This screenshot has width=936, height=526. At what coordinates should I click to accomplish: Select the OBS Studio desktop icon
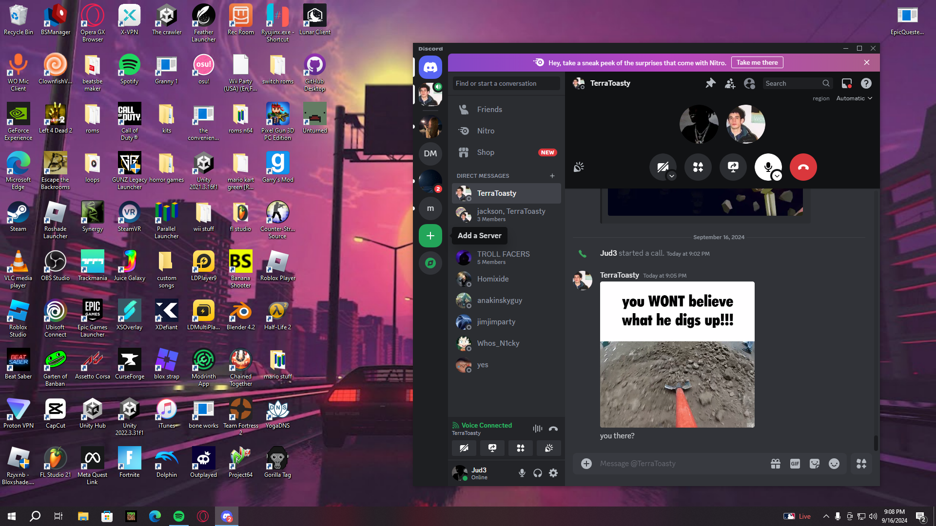55,265
